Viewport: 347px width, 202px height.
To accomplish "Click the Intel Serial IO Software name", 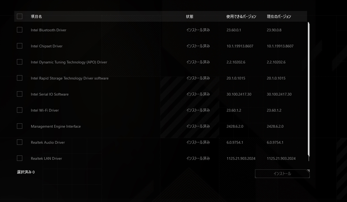I will coord(49,94).
